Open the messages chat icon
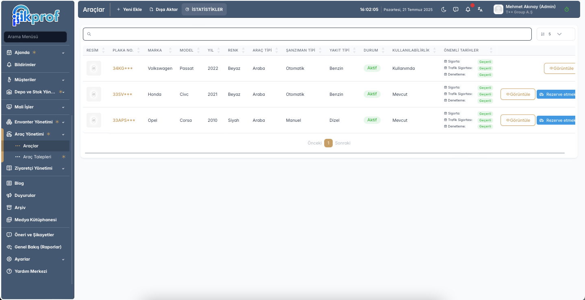This screenshot has height=300, width=585. click(456, 9)
